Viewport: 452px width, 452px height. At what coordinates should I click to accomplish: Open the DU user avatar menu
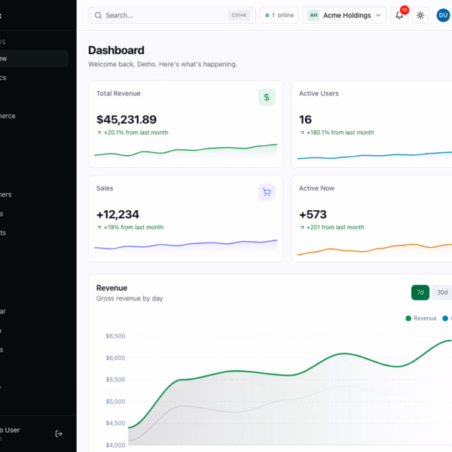tap(443, 15)
